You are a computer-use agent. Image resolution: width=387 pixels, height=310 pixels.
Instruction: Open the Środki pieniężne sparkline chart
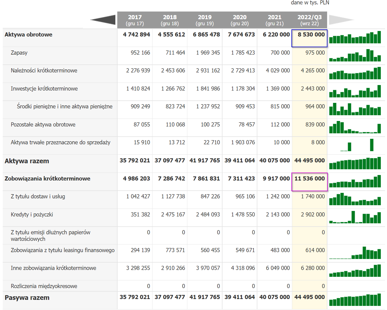click(355, 109)
